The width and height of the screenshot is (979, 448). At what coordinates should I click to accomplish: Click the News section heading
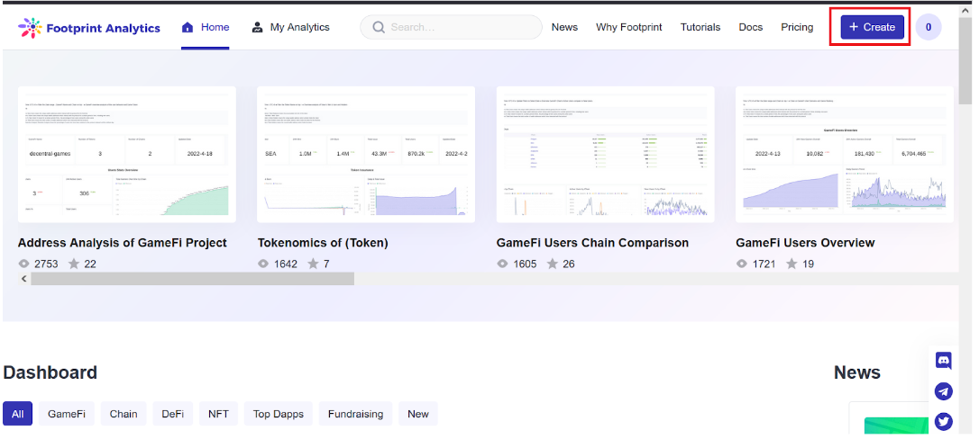[856, 372]
